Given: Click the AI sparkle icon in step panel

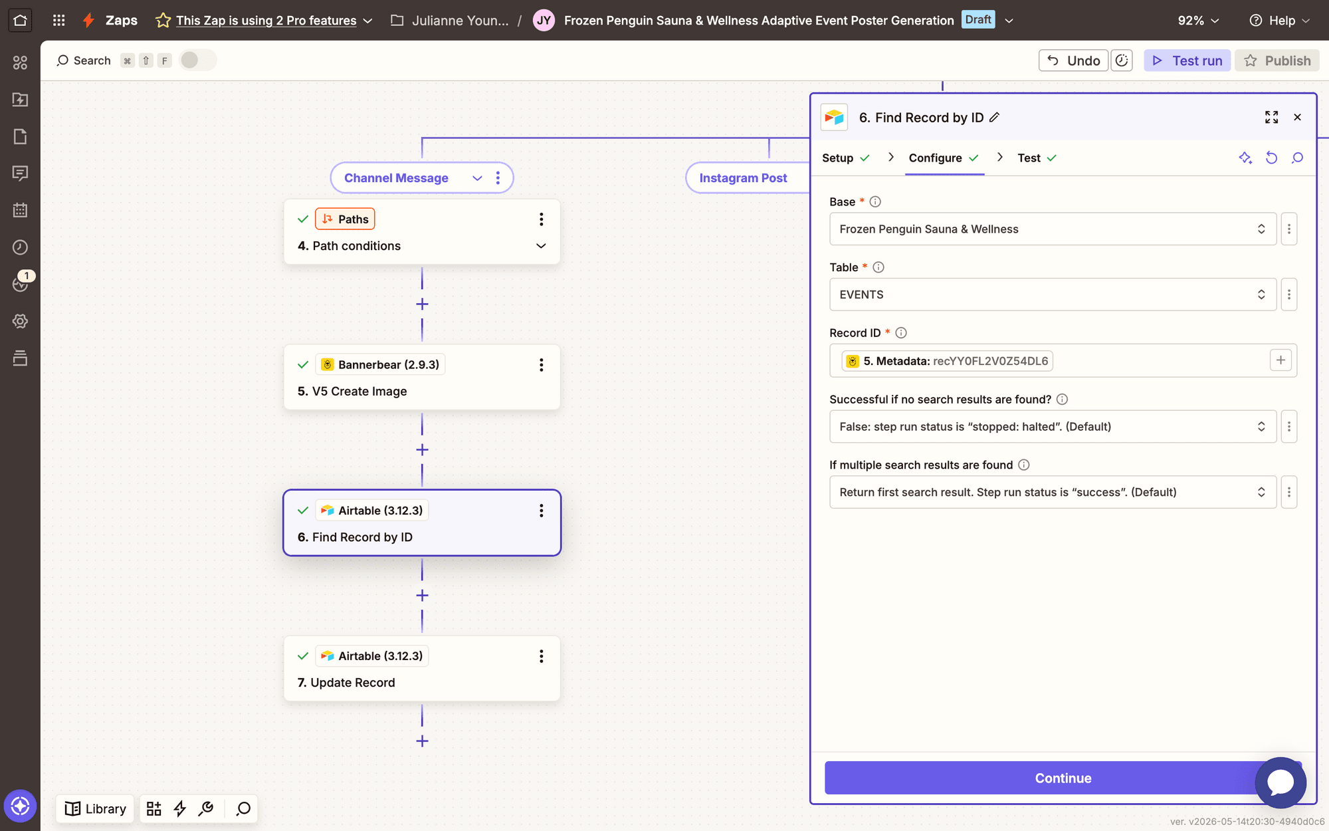Looking at the screenshot, I should pyautogui.click(x=1245, y=158).
